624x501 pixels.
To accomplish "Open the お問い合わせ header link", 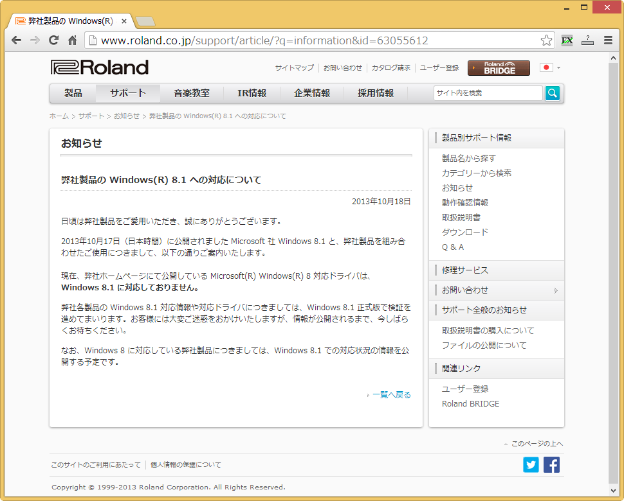I will coord(343,68).
